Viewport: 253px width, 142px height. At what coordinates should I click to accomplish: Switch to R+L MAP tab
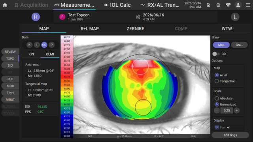[x=90, y=29]
